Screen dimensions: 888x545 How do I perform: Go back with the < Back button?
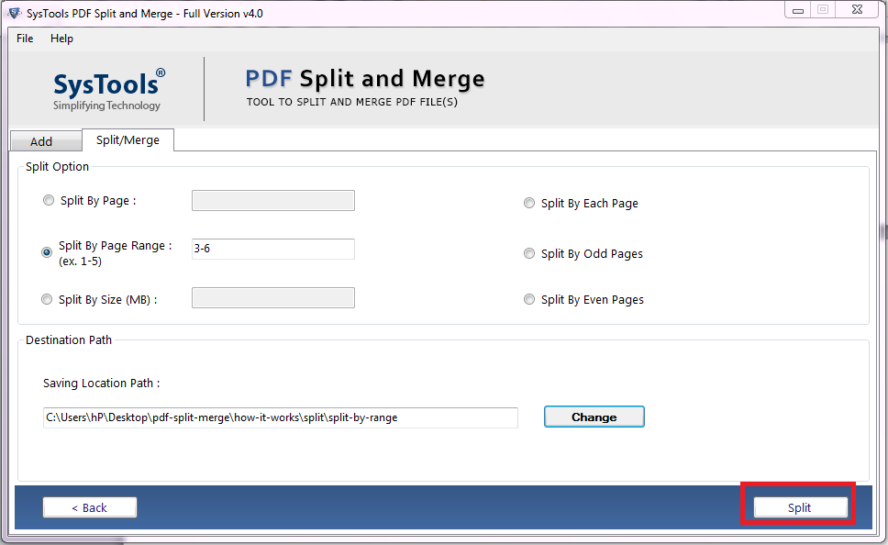point(90,507)
